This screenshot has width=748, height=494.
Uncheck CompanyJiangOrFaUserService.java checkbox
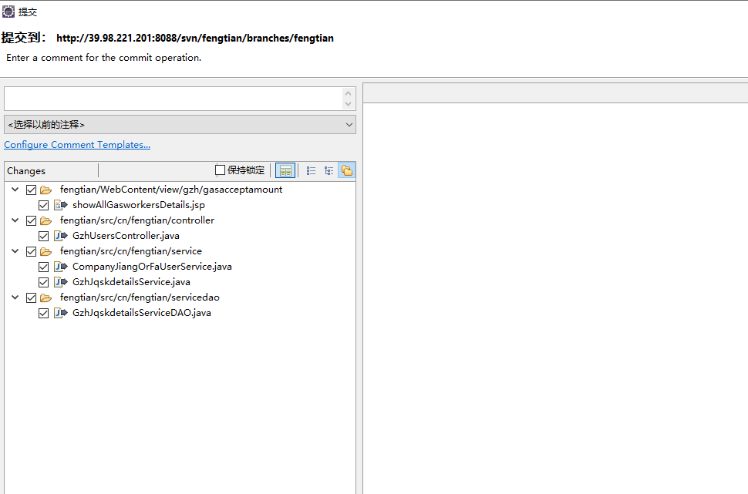tap(44, 267)
